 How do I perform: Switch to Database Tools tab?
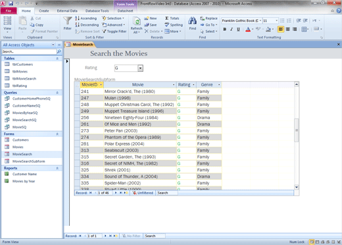click(97, 11)
